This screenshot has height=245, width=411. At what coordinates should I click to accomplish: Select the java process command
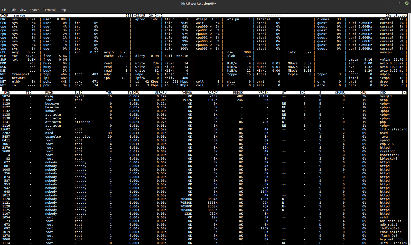point(384,137)
